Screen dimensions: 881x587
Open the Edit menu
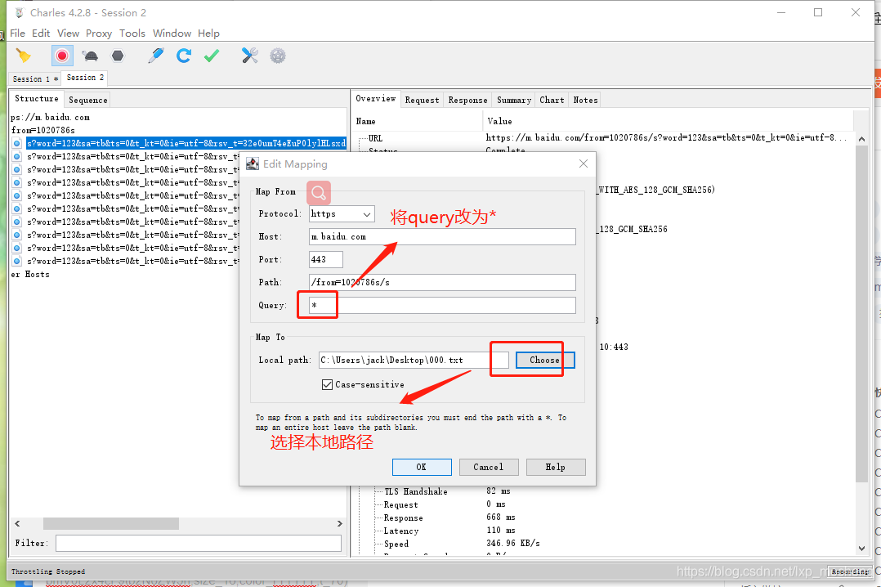(x=41, y=34)
